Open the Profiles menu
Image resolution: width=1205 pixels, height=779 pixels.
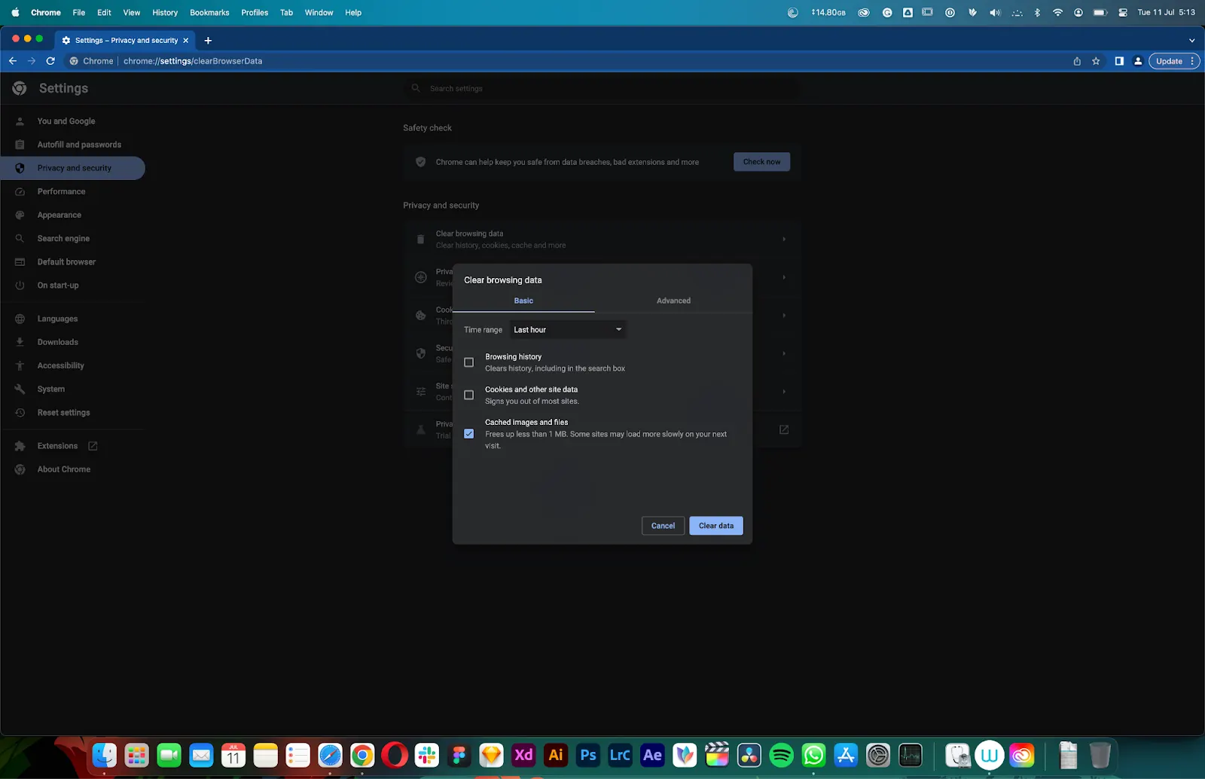point(255,12)
